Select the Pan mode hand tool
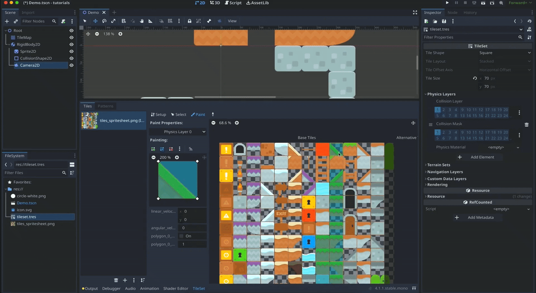This screenshot has width=536, height=293. tap(142, 21)
